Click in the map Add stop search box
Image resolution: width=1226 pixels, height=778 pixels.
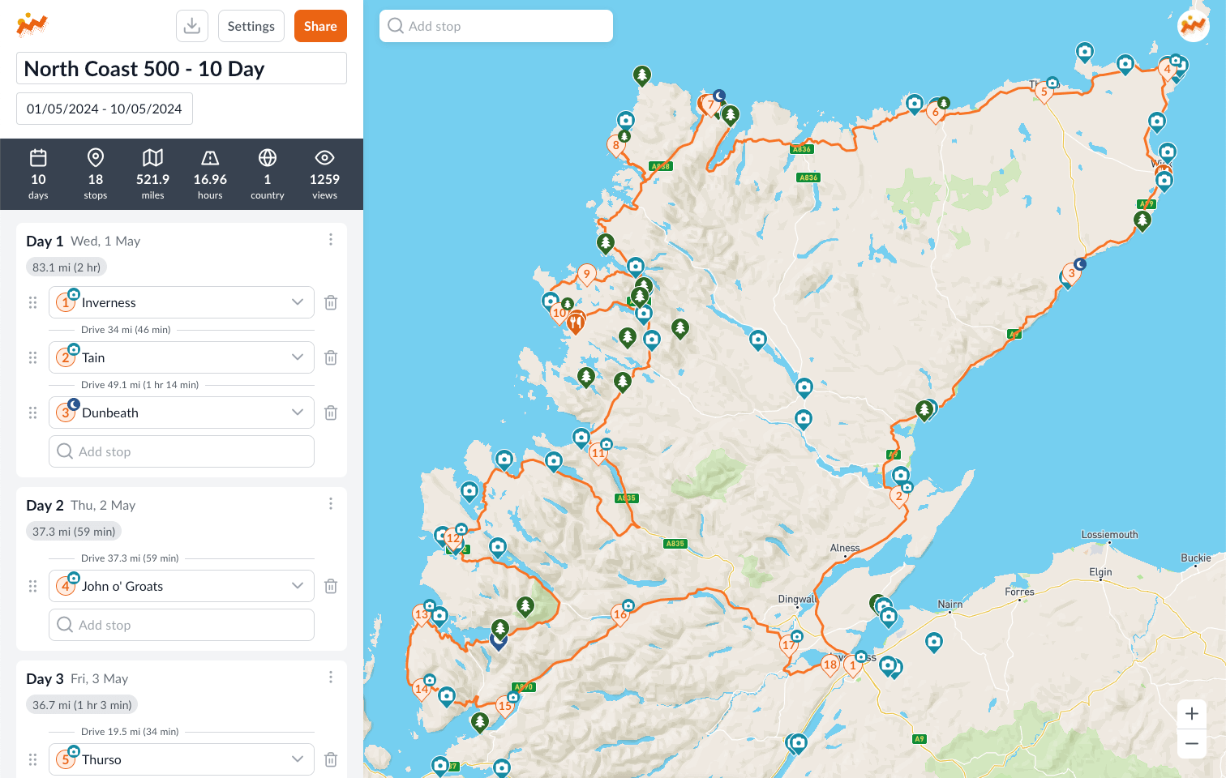tap(496, 26)
